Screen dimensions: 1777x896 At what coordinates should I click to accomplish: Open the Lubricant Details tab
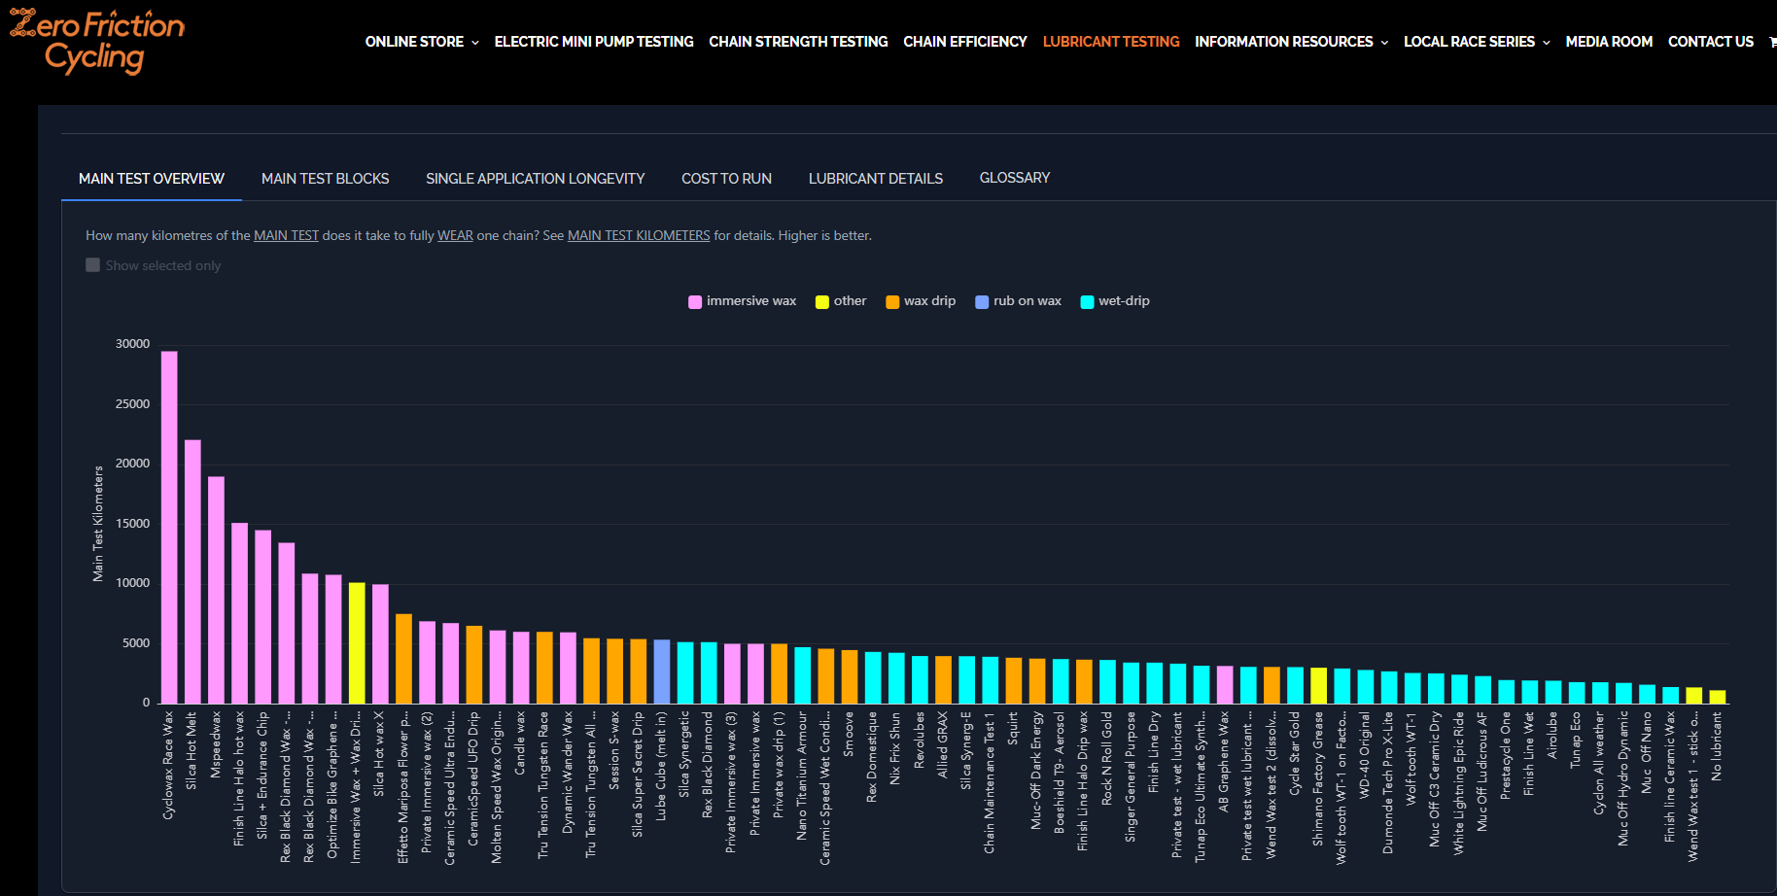[x=876, y=179]
